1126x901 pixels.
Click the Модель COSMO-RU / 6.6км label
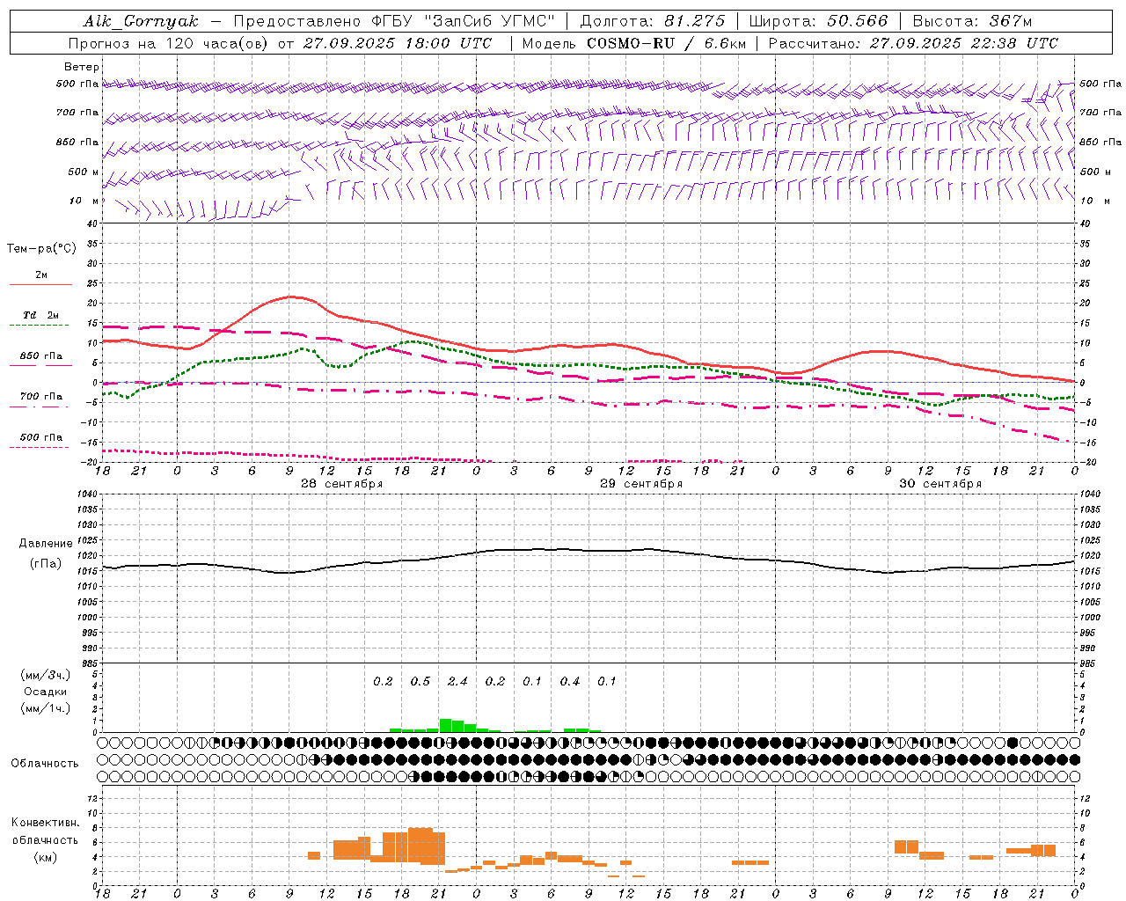coord(633,43)
